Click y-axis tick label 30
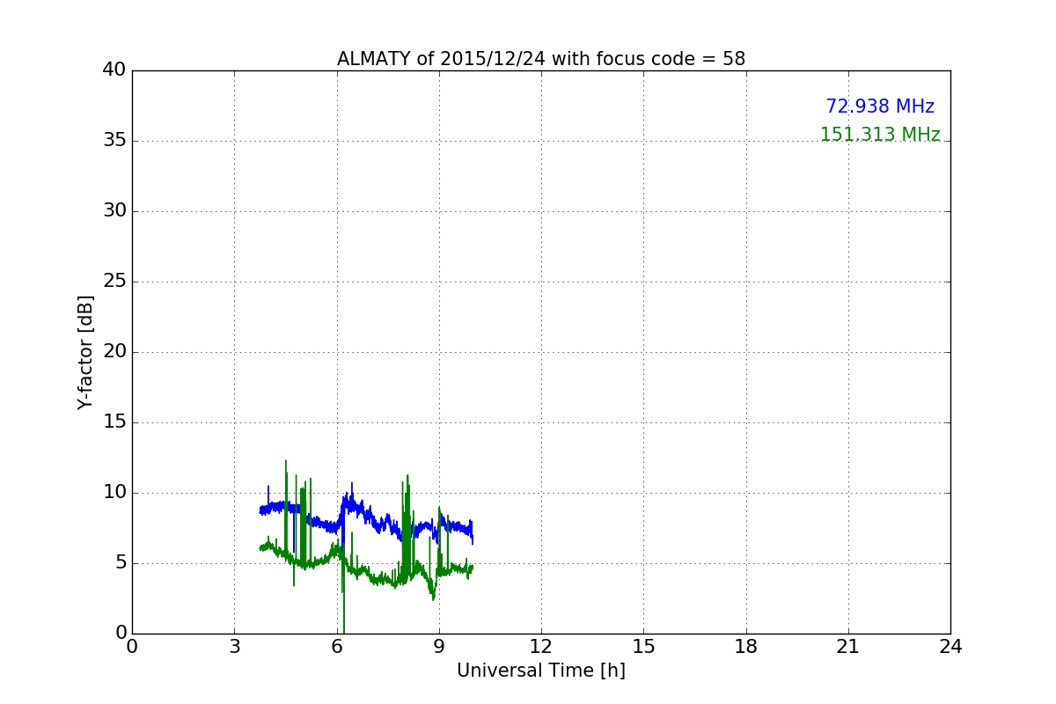 [x=114, y=211]
